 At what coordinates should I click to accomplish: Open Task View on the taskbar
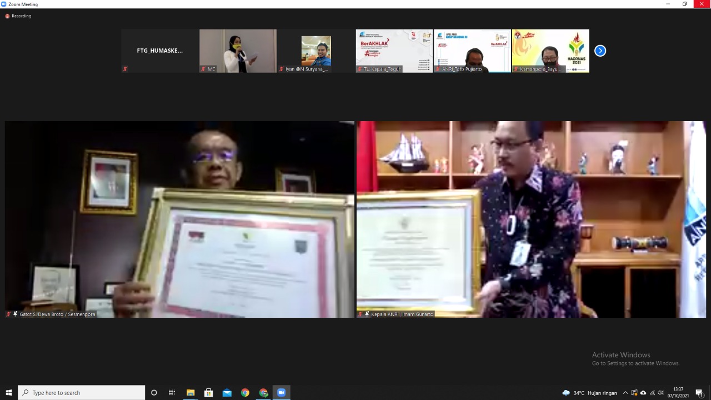[x=172, y=393]
